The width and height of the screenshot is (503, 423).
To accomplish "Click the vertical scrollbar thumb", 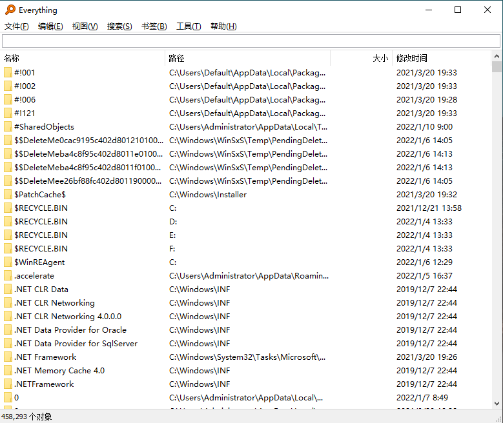I will click(x=497, y=66).
